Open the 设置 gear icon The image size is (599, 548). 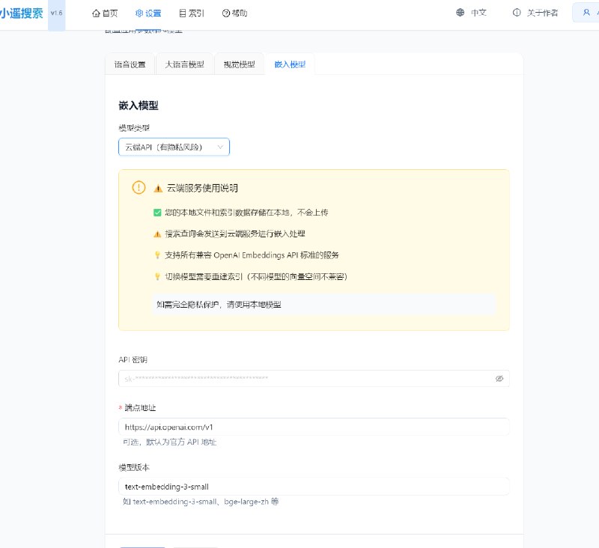[x=138, y=13]
